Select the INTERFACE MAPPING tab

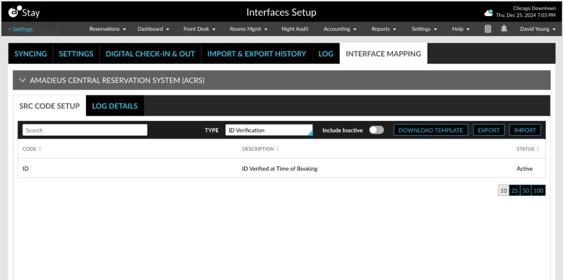[383, 54]
